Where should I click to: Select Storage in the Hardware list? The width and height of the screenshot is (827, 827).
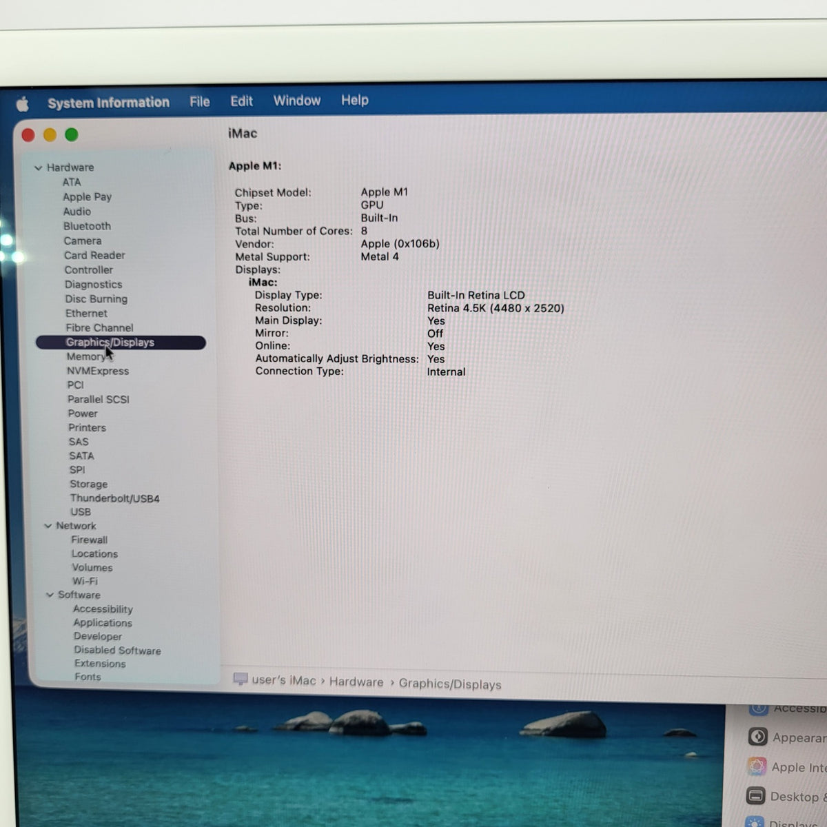click(x=88, y=484)
